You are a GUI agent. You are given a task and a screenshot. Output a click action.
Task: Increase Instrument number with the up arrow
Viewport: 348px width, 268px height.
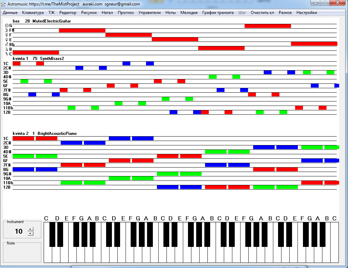(x=30, y=229)
